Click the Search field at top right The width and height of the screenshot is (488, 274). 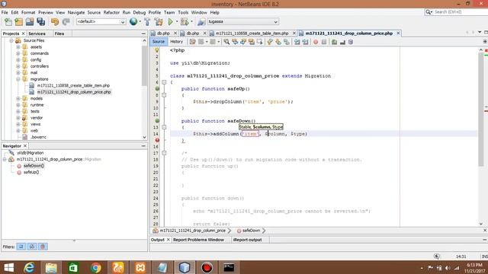[456, 12]
